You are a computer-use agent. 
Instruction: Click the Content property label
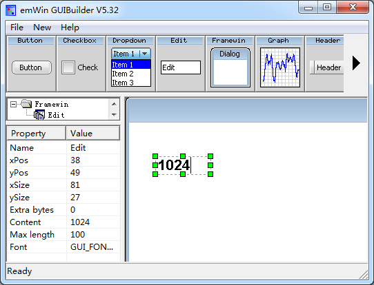pos(26,222)
